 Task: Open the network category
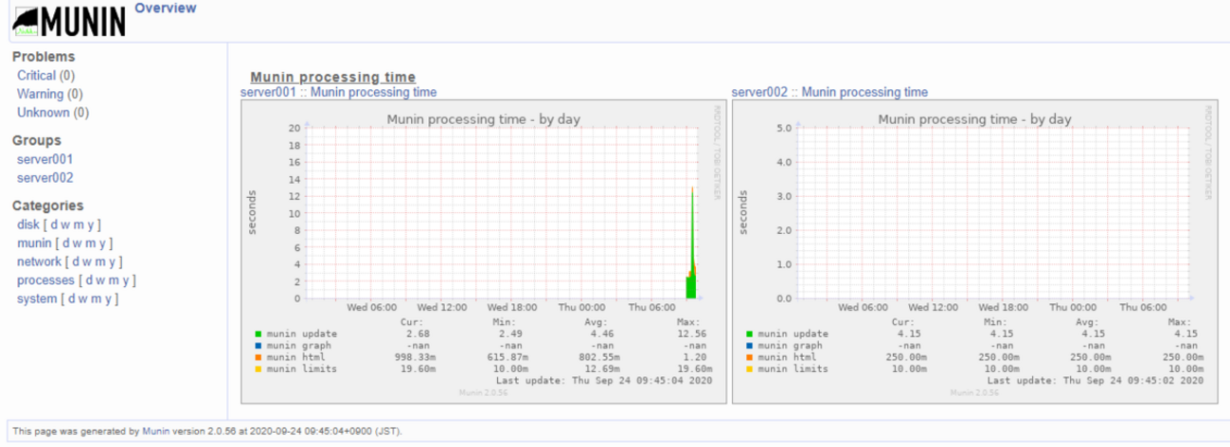coord(39,261)
